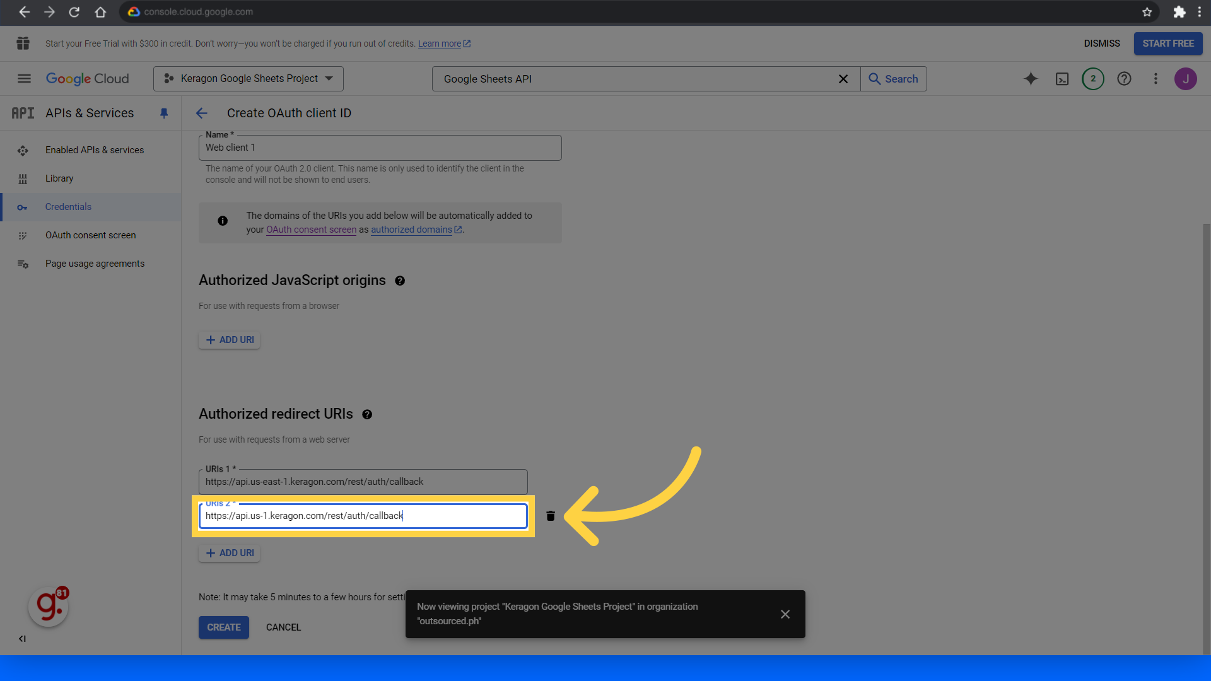Add URI under Authorized redirect URIs
Viewport: 1211px width, 681px height.
[x=230, y=553]
